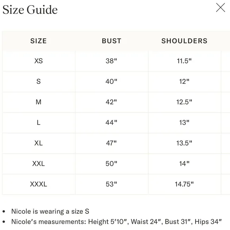The height and width of the screenshot is (230, 230).
Task: Click the 14.75" shoulders measurement cell
Action: tap(184, 184)
